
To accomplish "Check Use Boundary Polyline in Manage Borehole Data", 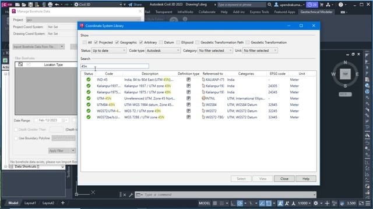I will tap(16, 138).
